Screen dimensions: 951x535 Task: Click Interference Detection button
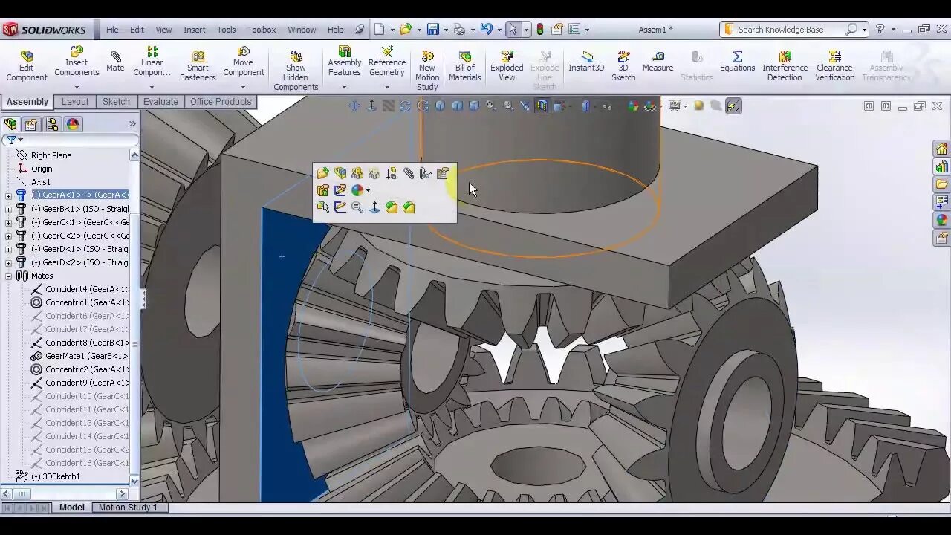pos(785,66)
